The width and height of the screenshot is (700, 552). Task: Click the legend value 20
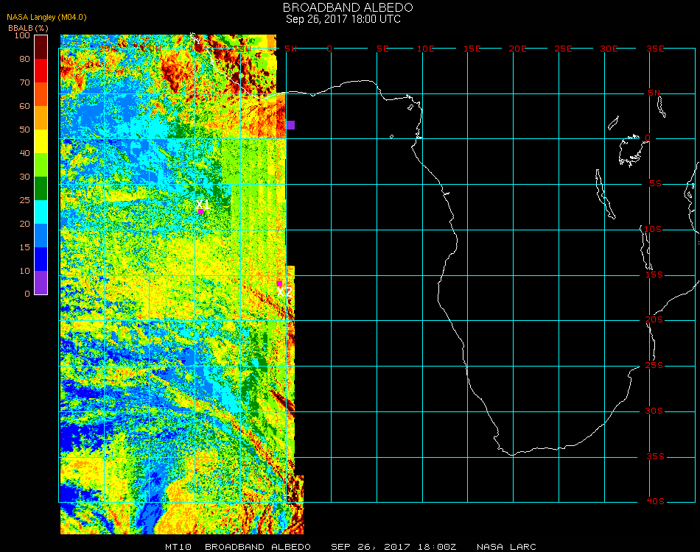coord(24,224)
